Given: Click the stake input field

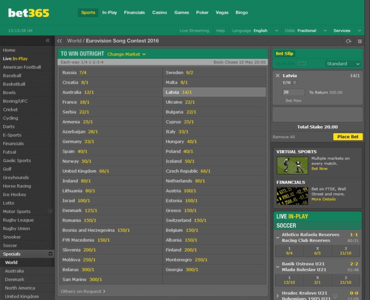Looking at the screenshot, I should pos(293,92).
